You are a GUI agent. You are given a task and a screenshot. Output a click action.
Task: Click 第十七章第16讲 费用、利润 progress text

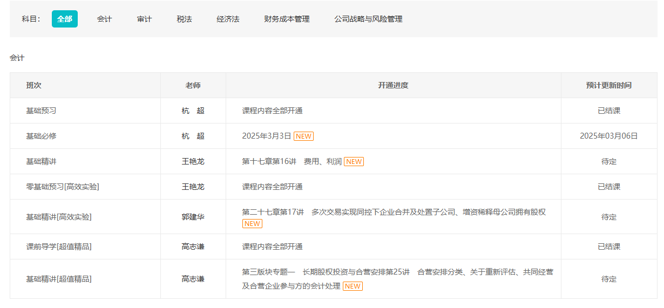(292, 161)
